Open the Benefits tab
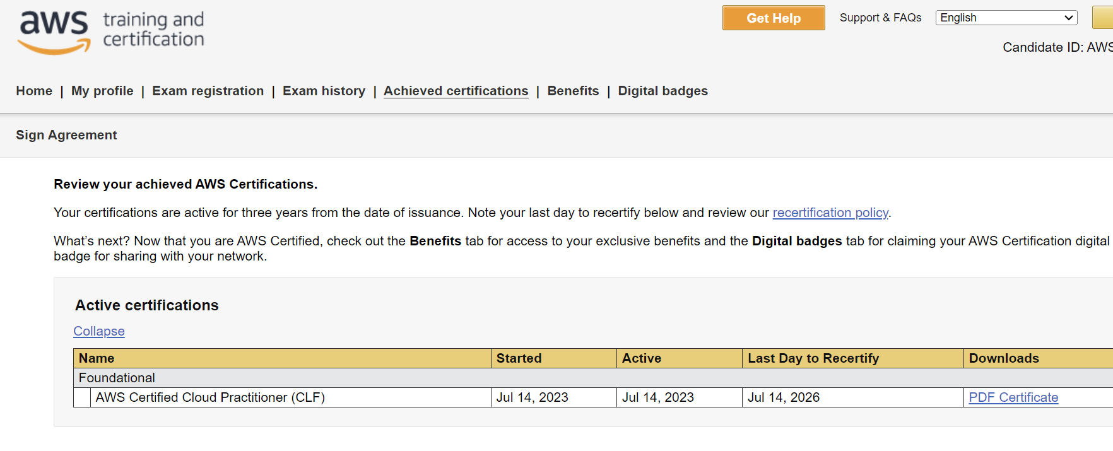 pos(573,91)
